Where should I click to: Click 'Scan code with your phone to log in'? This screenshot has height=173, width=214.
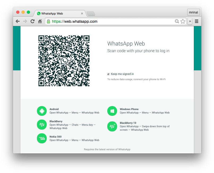click(x=138, y=51)
